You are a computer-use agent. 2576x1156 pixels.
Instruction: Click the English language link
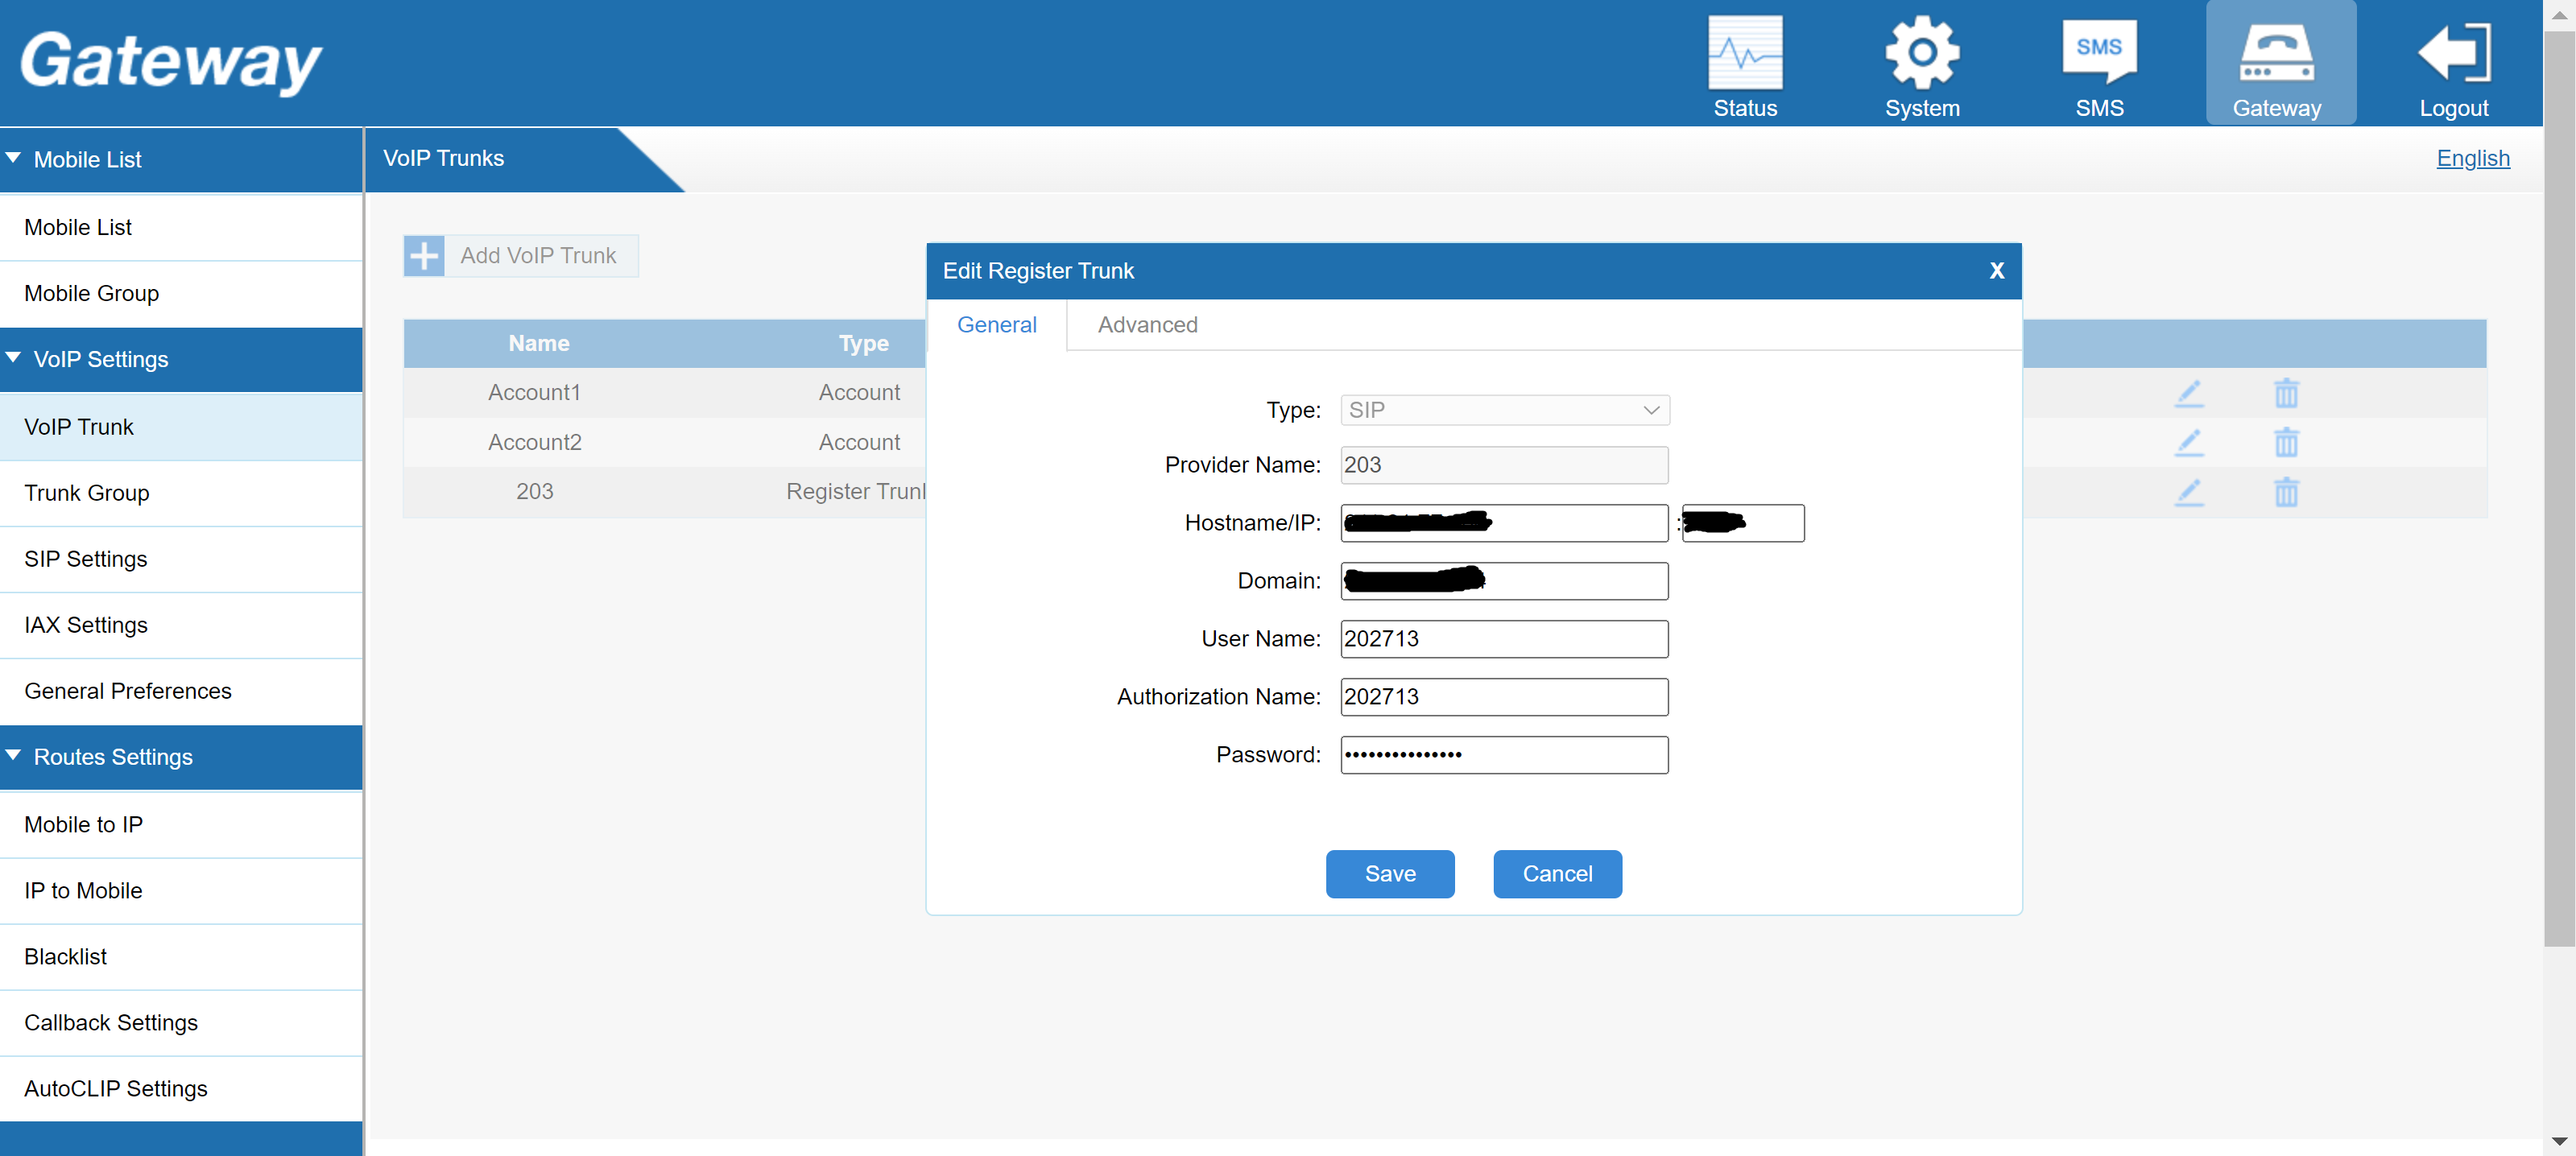[x=2472, y=158]
